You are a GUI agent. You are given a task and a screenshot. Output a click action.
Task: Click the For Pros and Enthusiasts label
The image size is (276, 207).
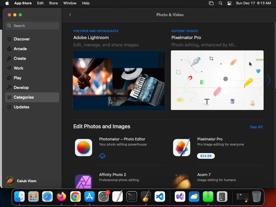pyautogui.click(x=96, y=31)
